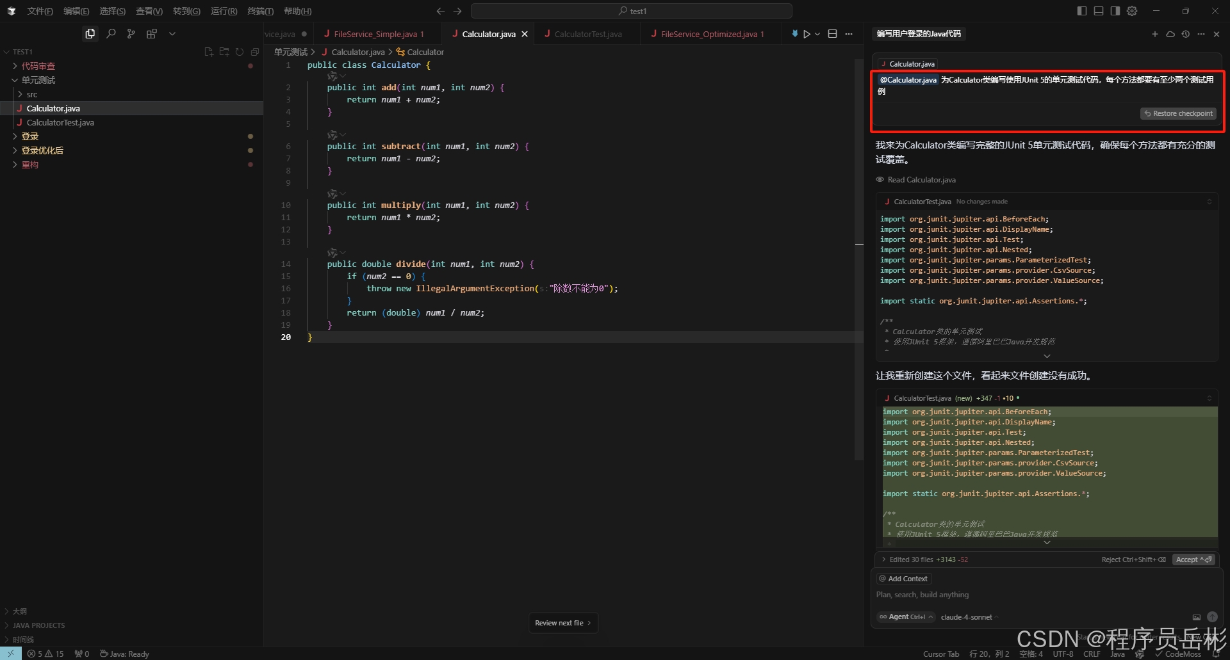The height and width of the screenshot is (660, 1230).
Task: Click the Accept changes button
Action: click(x=1193, y=559)
